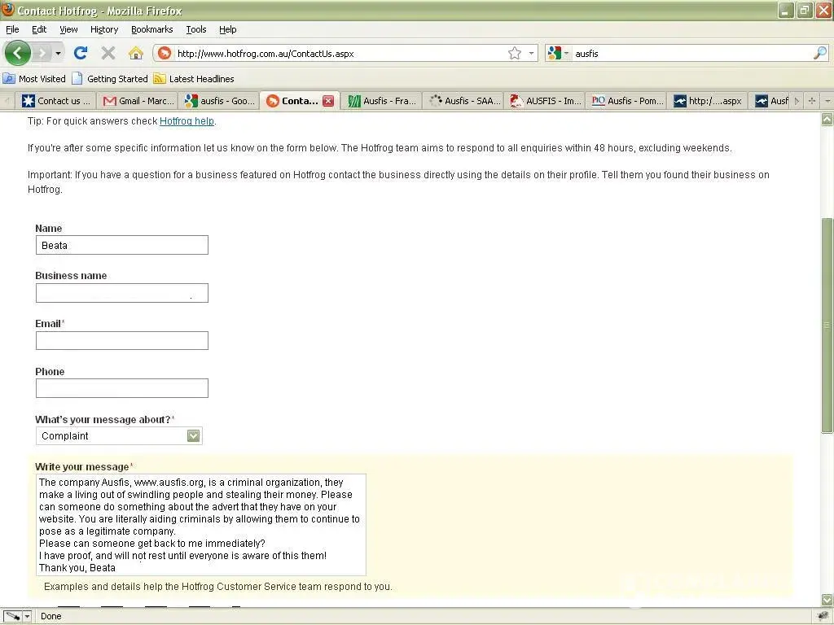Open the Google search engine dropdown
Image resolution: width=834 pixels, height=625 pixels.
coord(559,53)
